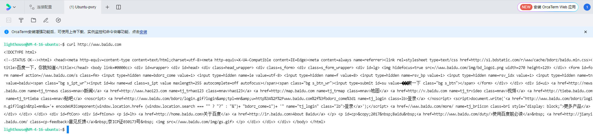Click the '<!--STATUS OK-->' output text

[21, 60]
